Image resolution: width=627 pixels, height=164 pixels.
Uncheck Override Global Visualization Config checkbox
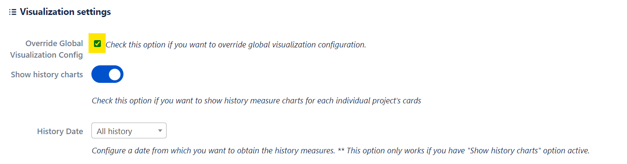click(97, 43)
